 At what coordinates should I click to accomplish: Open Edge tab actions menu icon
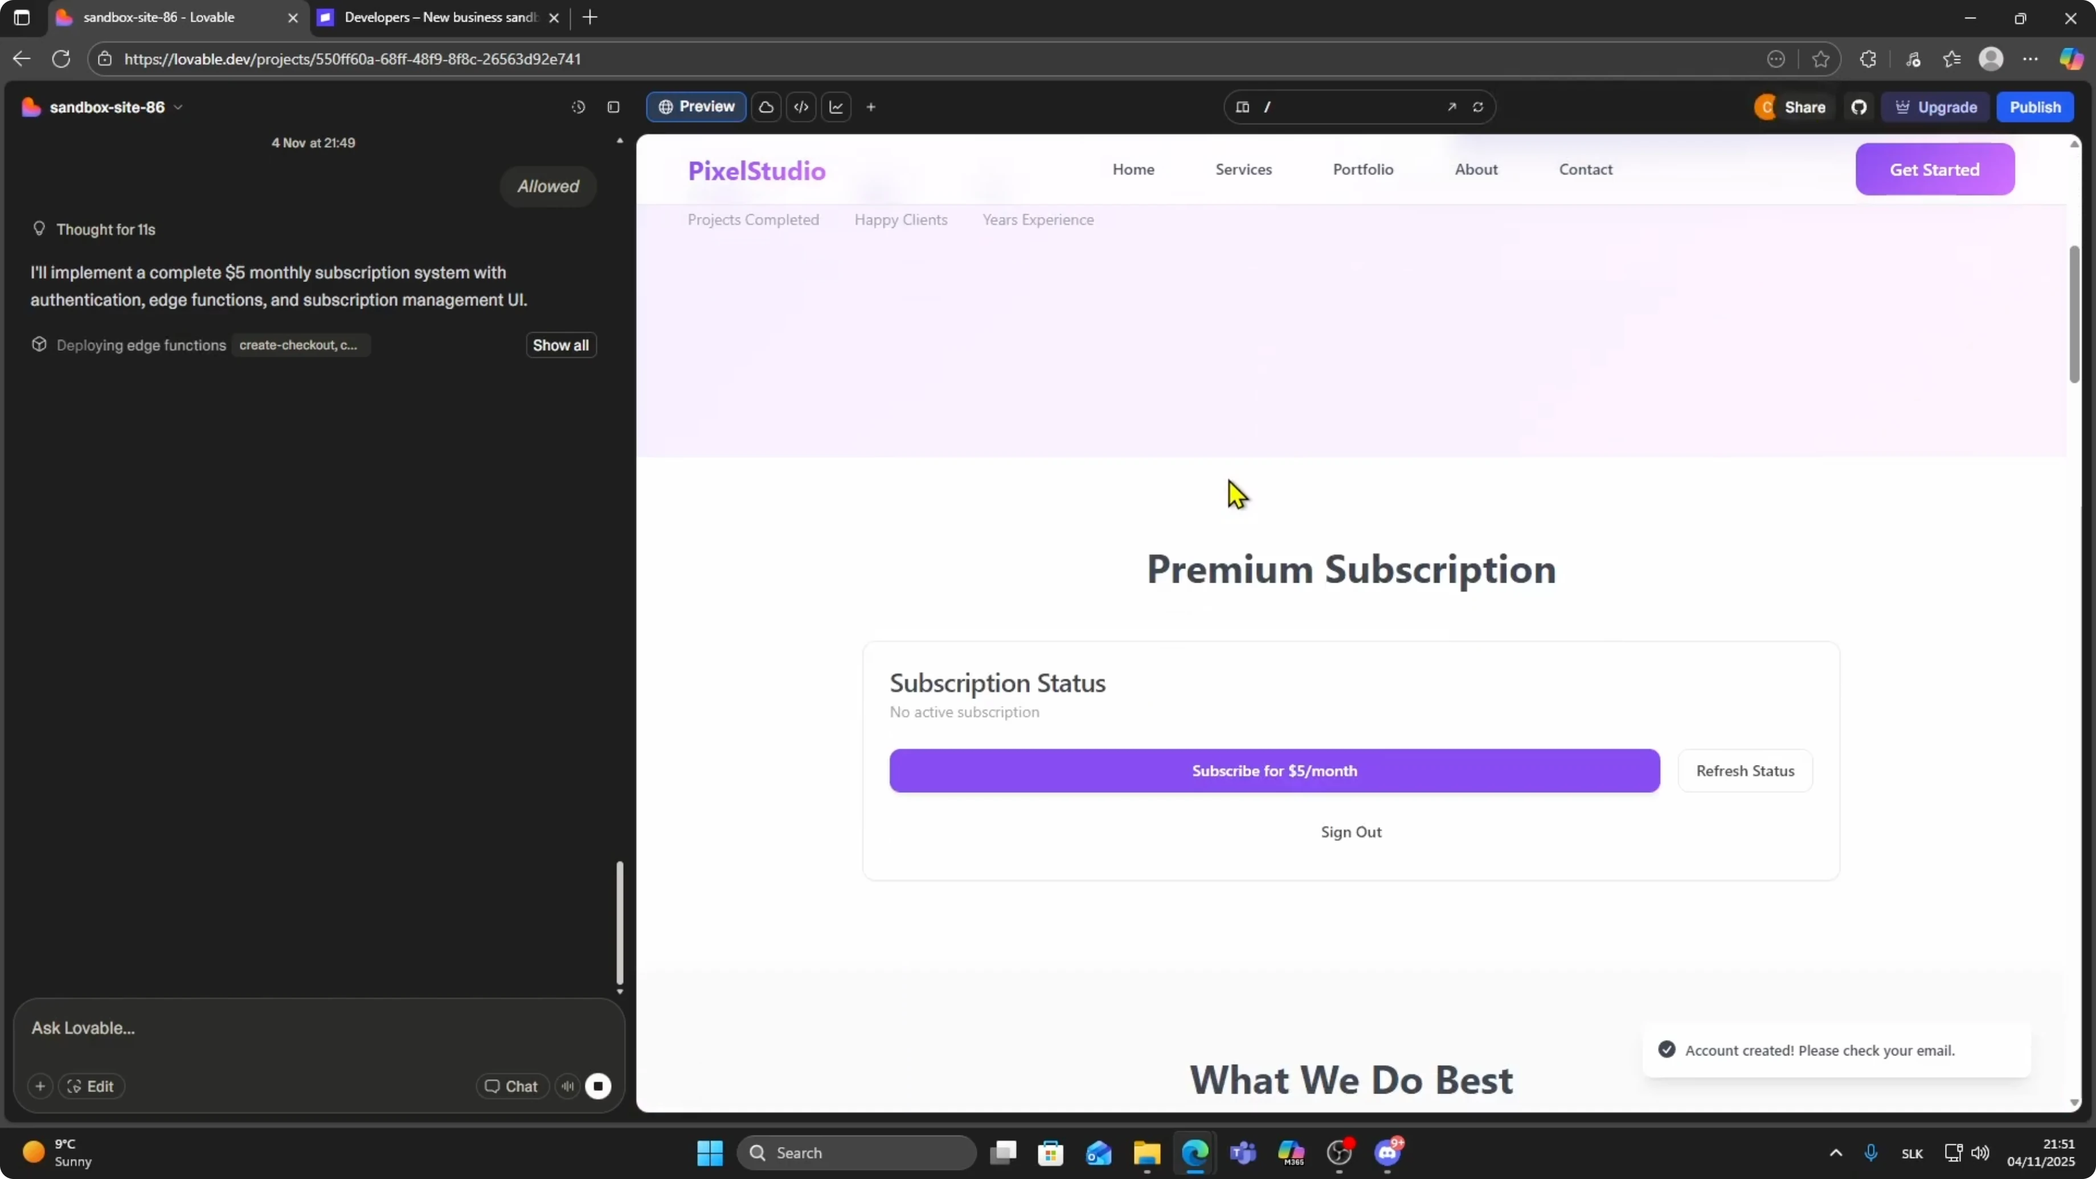[22, 17]
